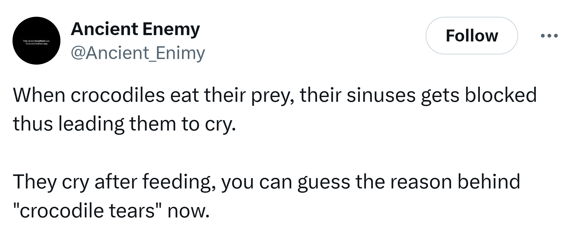Click the tweet's first paragraph about sinuses
The image size is (573, 231).
coord(274,109)
